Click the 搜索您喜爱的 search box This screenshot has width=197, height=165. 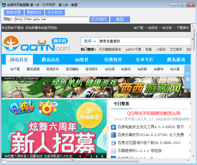(145, 41)
